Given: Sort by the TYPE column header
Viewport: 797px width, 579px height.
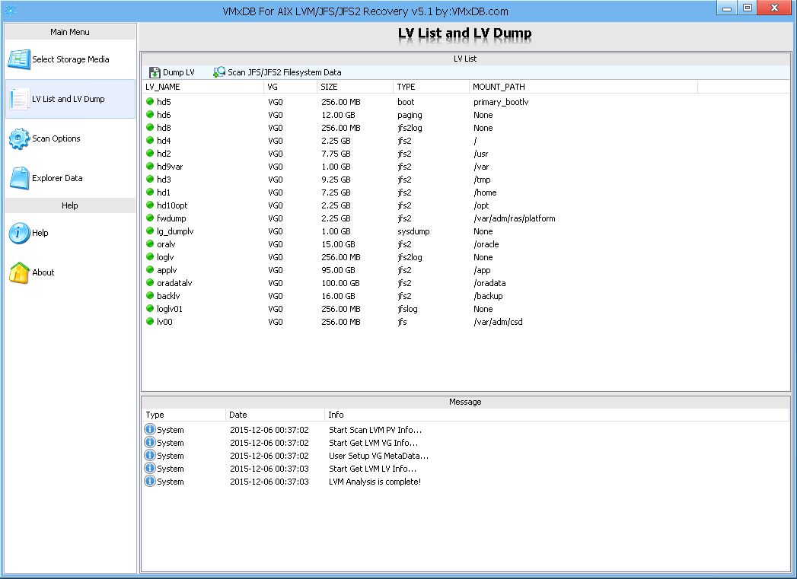Looking at the screenshot, I should pyautogui.click(x=431, y=87).
